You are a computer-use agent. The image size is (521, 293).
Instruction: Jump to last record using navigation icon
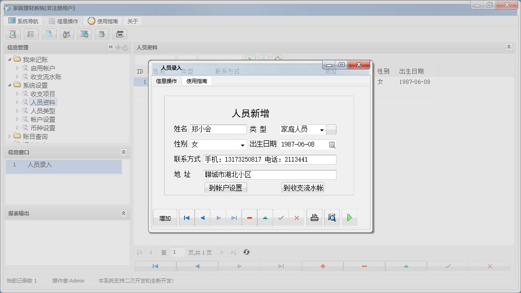233,218
